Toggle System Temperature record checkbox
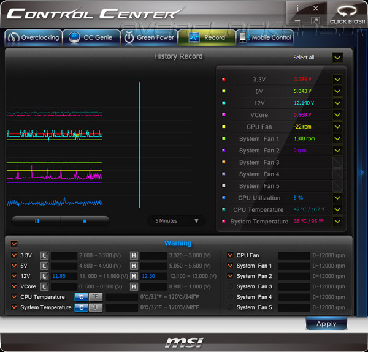 click(337, 222)
